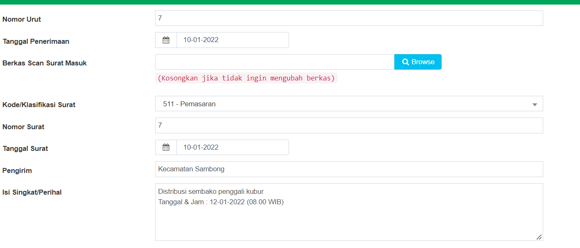This screenshot has height=248, width=580.
Task: Select the Nomor Surat input field
Action: tap(349, 125)
